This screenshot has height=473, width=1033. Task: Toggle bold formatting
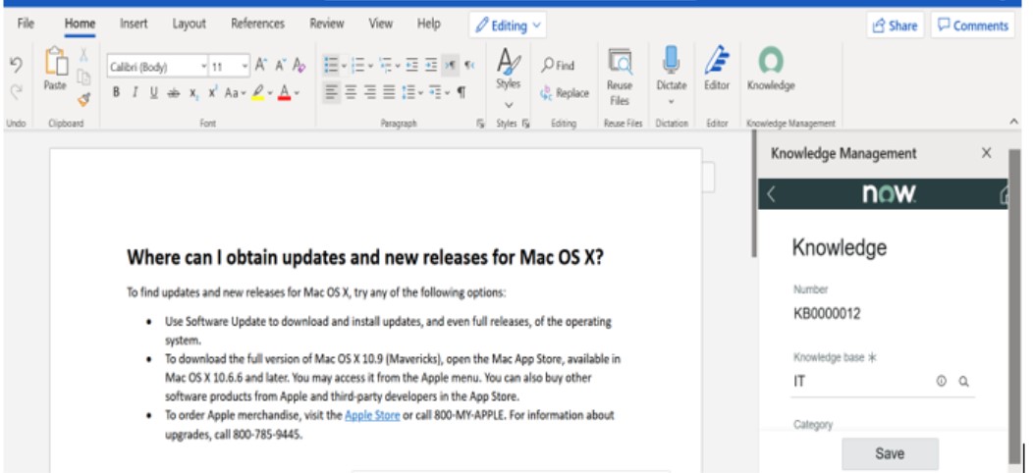pyautogui.click(x=115, y=92)
